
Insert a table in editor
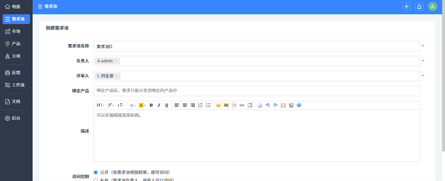click(x=250, y=105)
